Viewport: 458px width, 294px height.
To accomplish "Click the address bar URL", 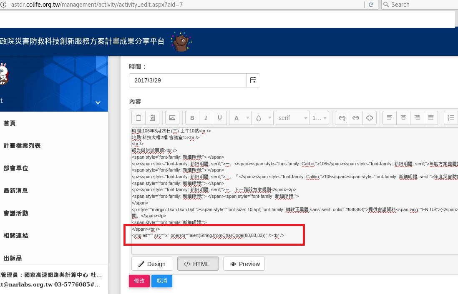I will click(97, 5).
